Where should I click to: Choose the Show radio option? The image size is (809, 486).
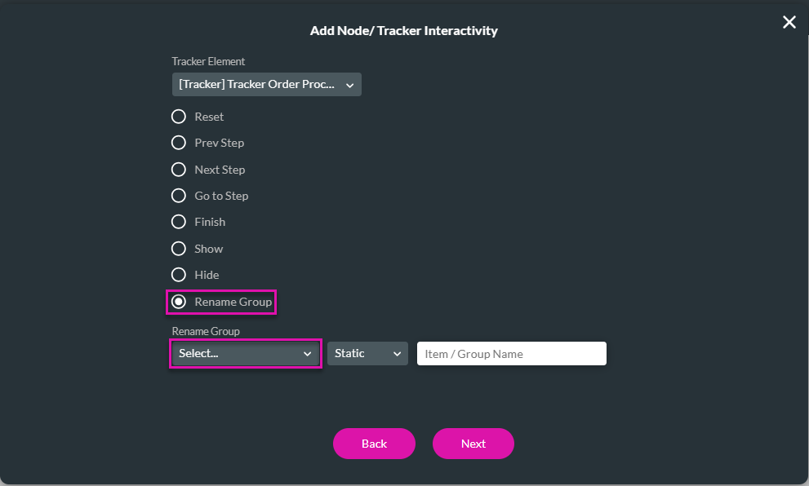pyautogui.click(x=179, y=249)
